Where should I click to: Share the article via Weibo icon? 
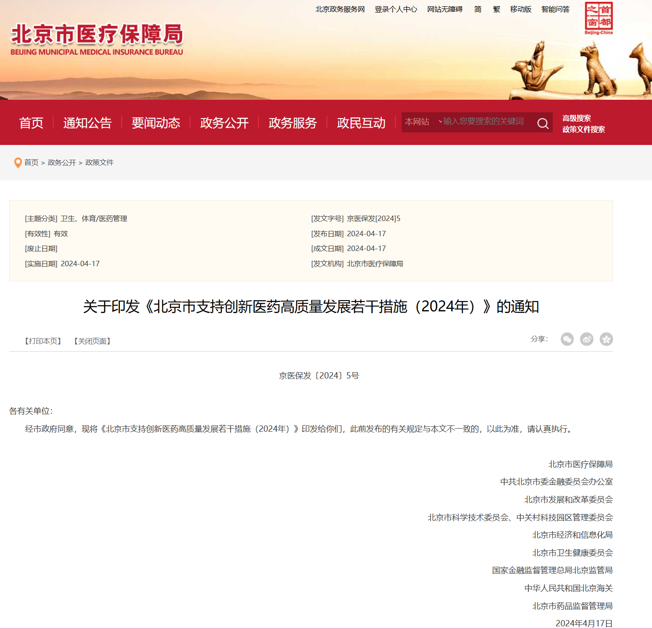coord(587,339)
